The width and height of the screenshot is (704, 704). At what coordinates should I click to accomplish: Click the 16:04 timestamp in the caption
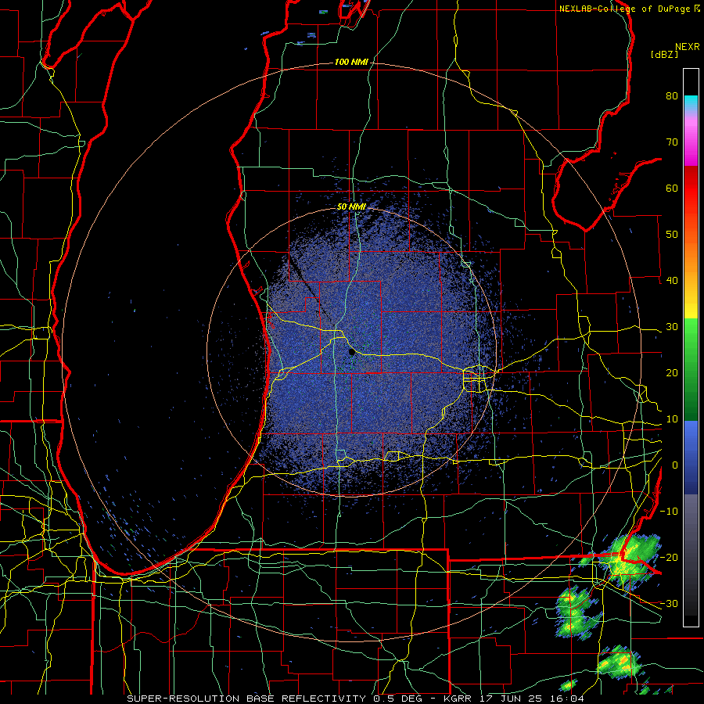tap(569, 699)
